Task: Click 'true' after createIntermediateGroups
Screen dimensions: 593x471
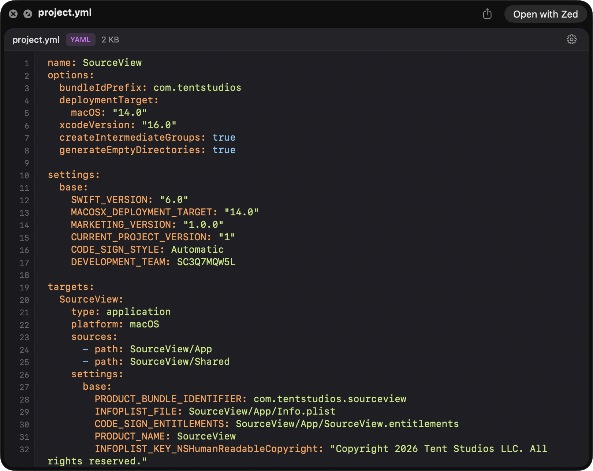Action: click(x=224, y=137)
